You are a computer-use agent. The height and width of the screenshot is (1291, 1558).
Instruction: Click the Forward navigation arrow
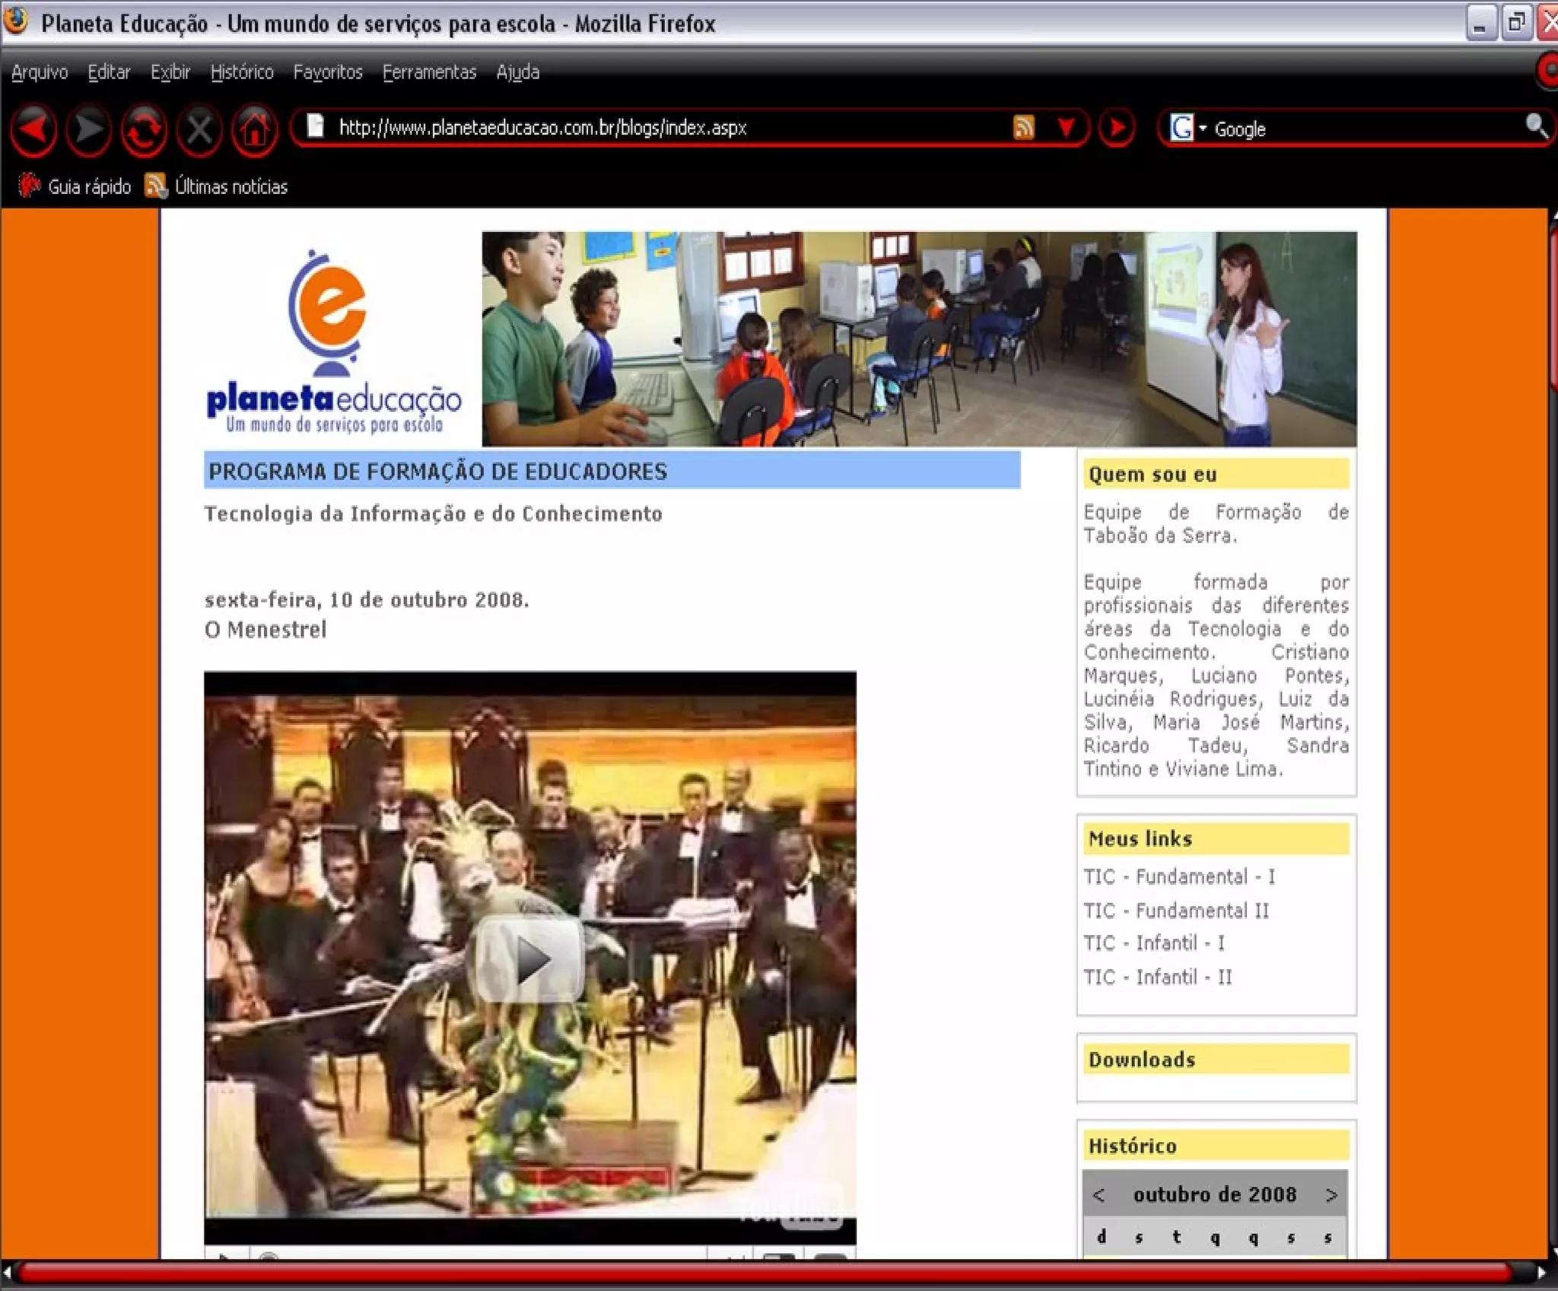(x=89, y=129)
